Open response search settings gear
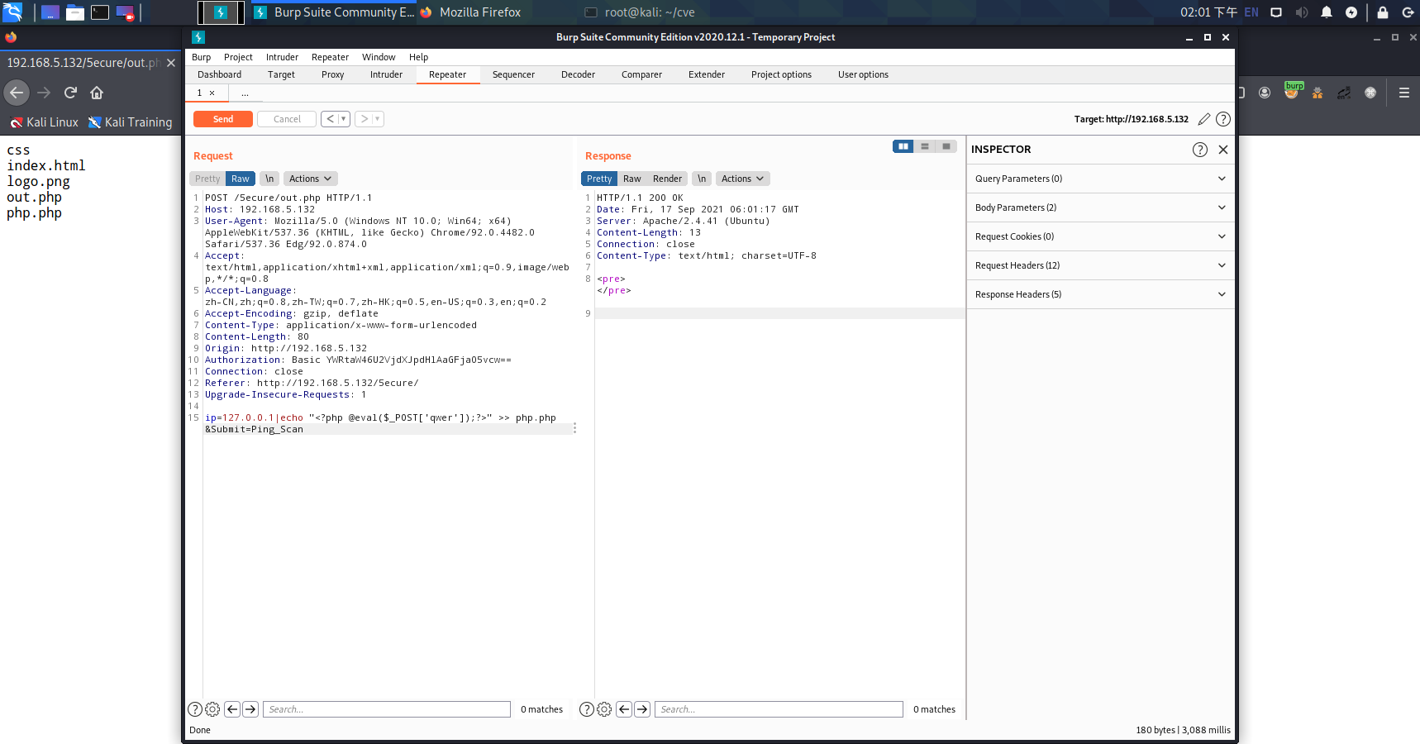Image resolution: width=1420 pixels, height=744 pixels. point(604,709)
